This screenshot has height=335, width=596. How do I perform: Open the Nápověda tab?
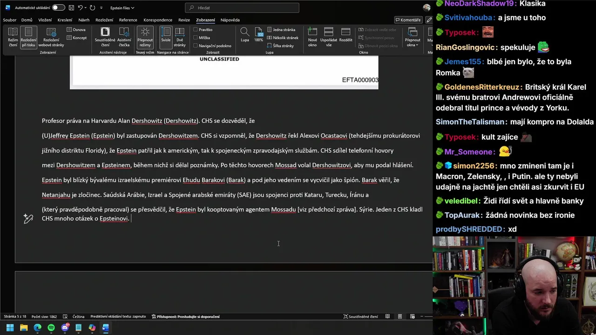click(230, 20)
